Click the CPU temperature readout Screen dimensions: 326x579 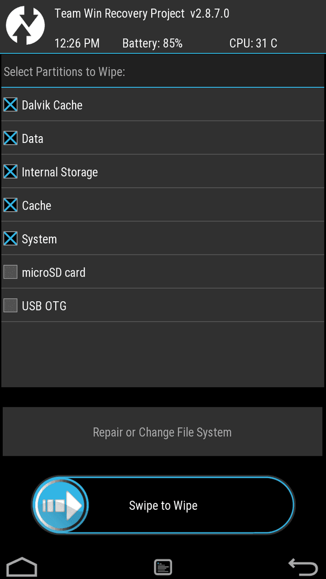point(253,43)
